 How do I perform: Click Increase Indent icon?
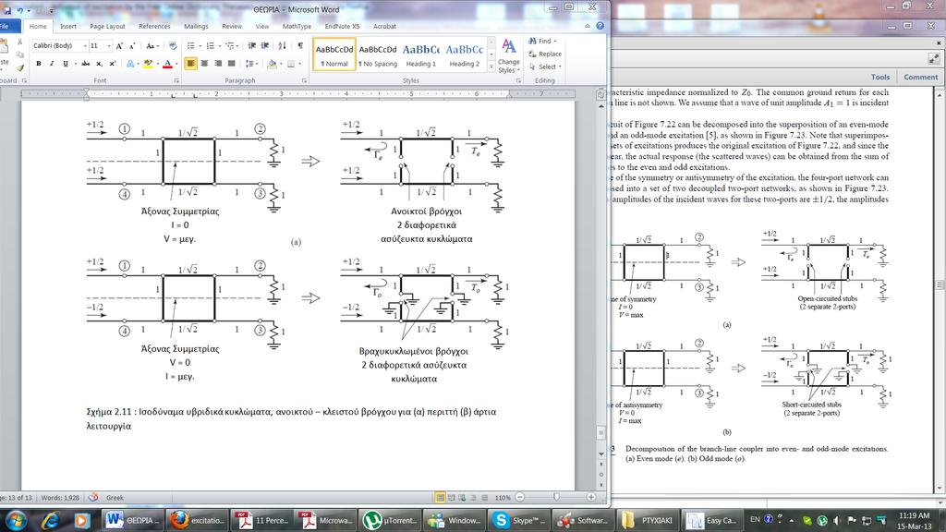click(265, 46)
